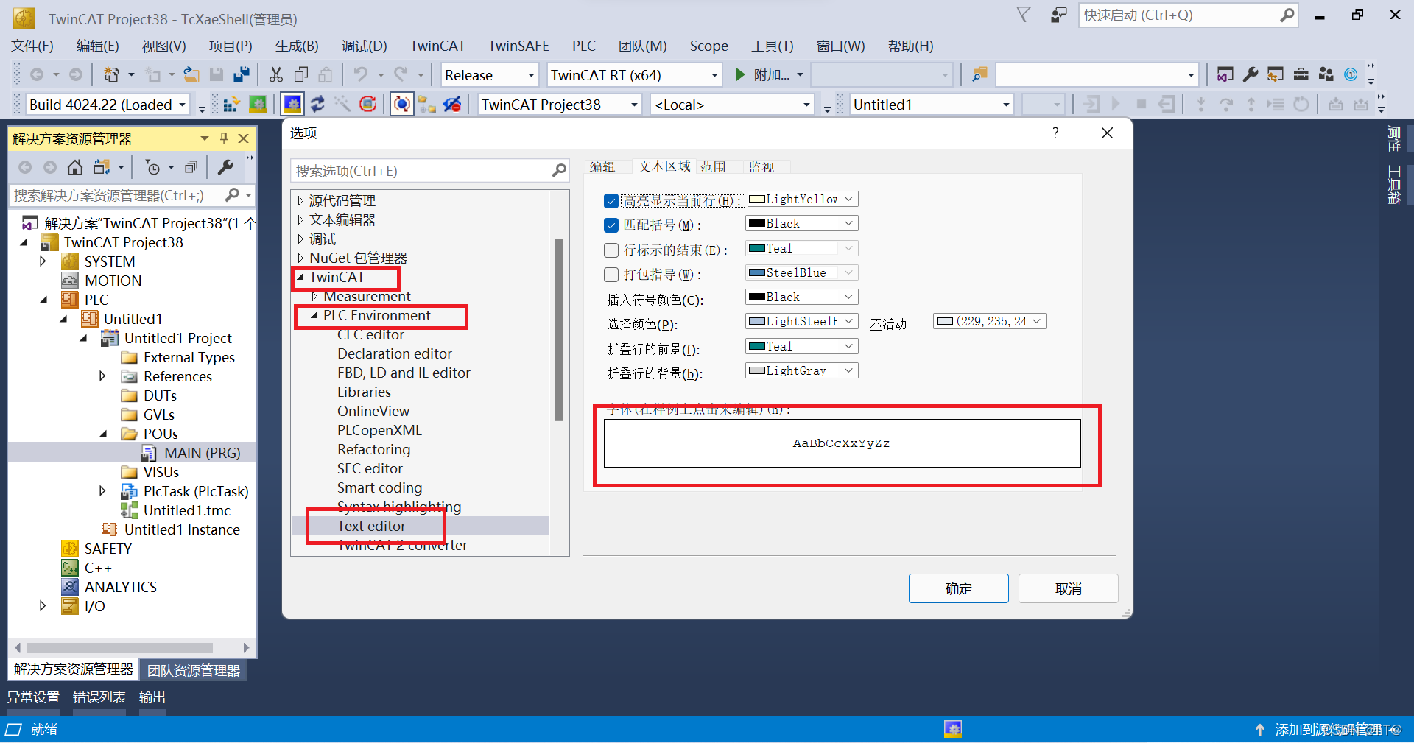Click the green Start/Attach play icon

point(740,74)
